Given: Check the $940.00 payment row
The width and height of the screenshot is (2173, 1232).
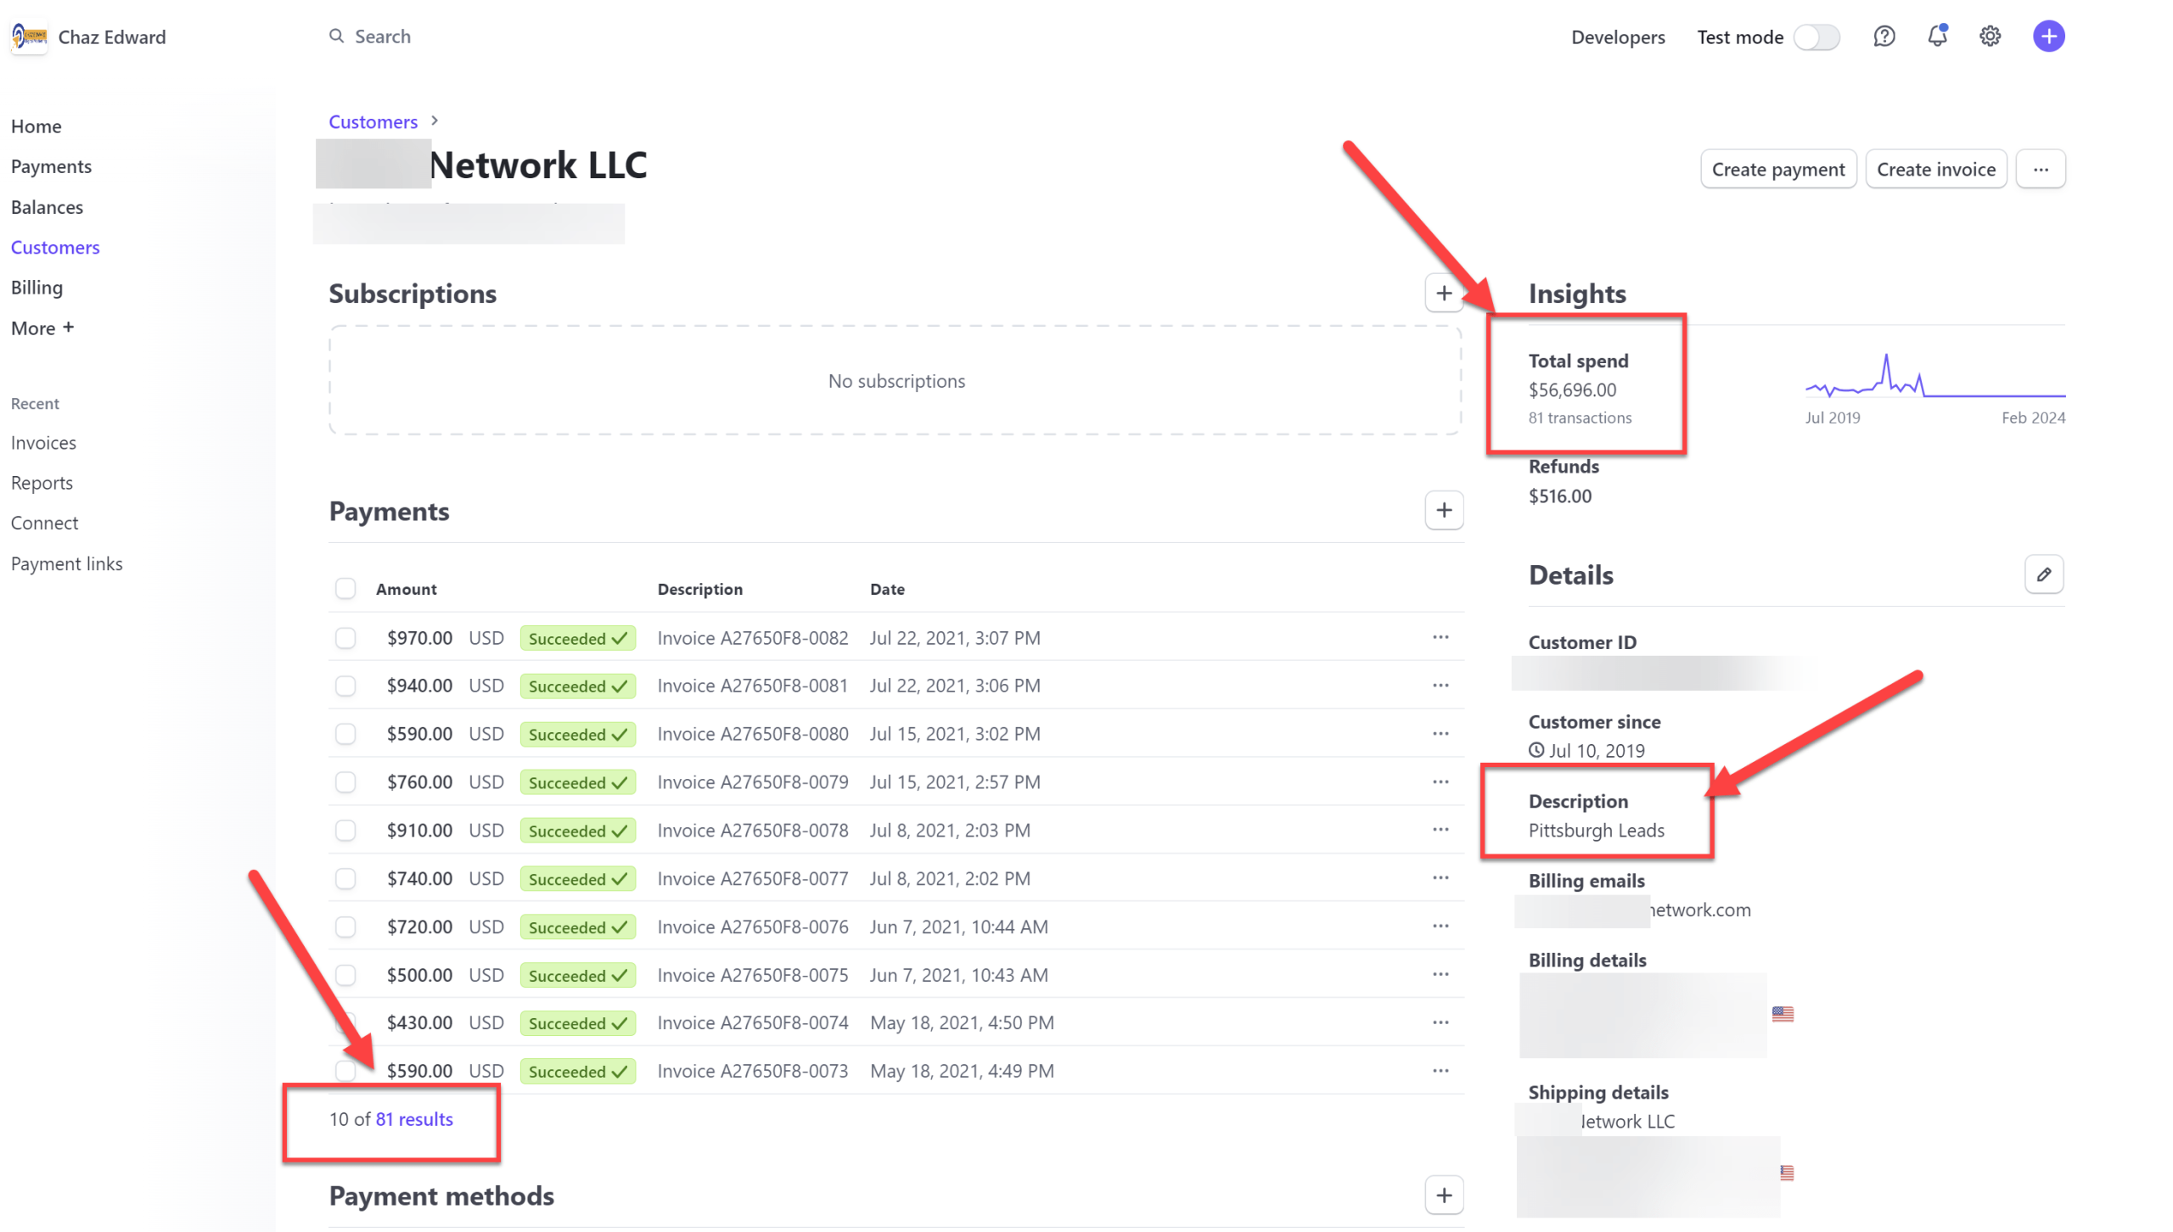Looking at the screenshot, I should click(345, 686).
